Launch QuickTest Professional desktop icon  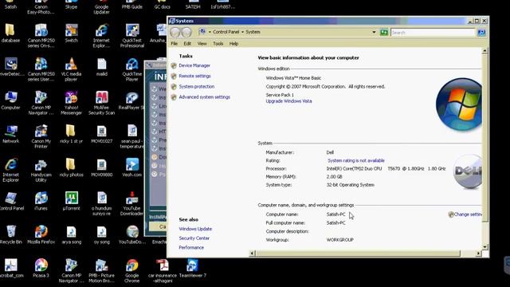pos(132,35)
